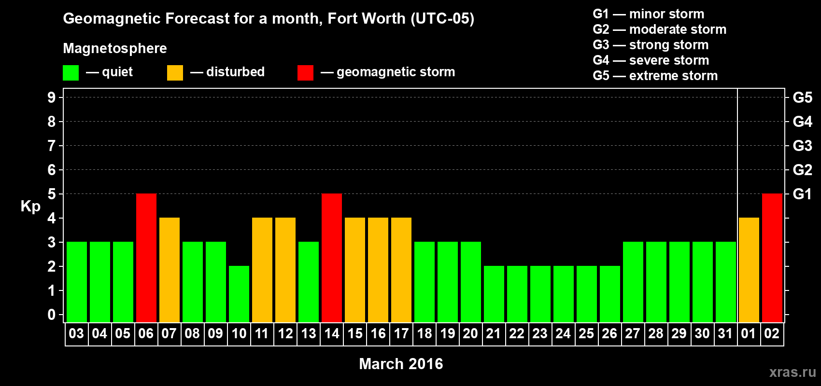Viewport: 821px width, 386px height.
Task: Click the G4 label on right axis
Action: click(x=802, y=122)
